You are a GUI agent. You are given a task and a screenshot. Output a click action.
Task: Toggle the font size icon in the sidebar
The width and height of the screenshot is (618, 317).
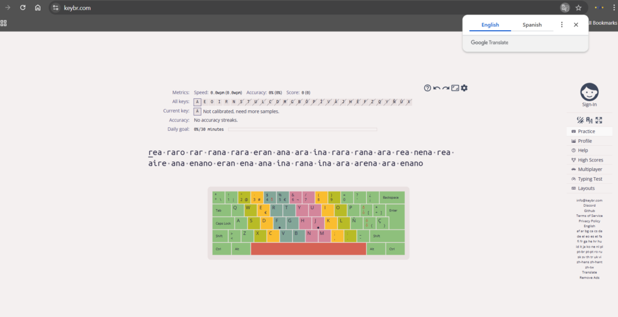coord(589,120)
